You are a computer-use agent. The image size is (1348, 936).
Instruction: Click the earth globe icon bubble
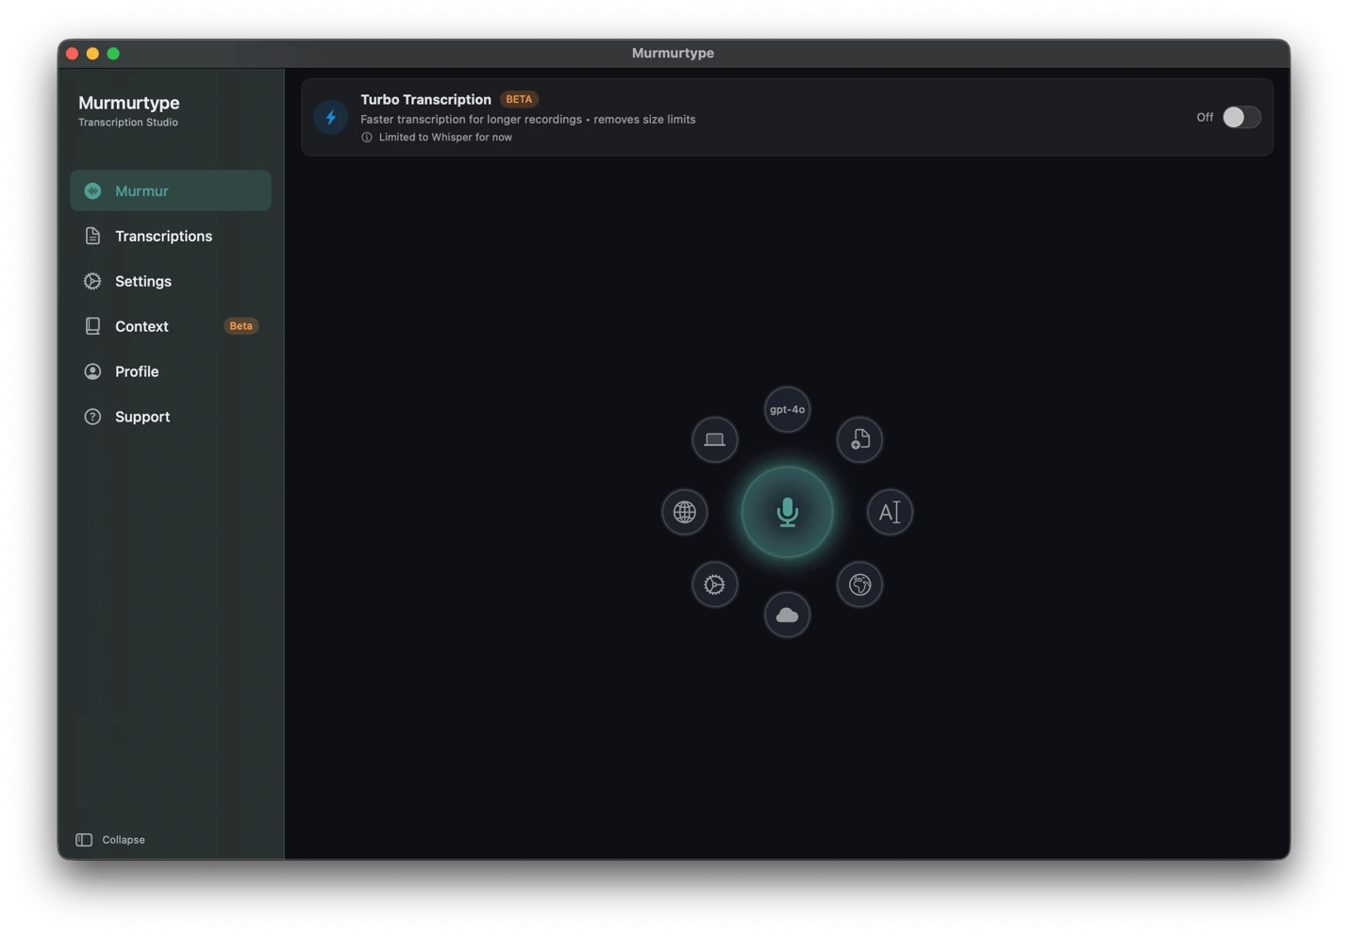point(859,584)
